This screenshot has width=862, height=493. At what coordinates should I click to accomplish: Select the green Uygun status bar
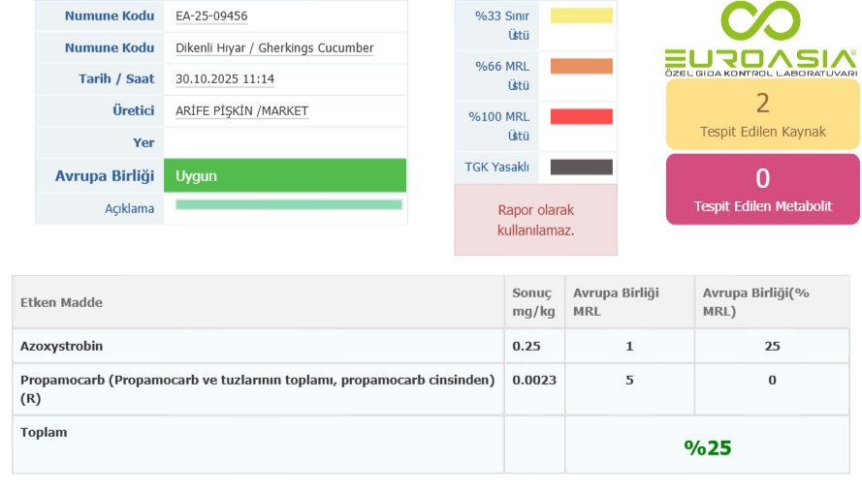(x=284, y=176)
